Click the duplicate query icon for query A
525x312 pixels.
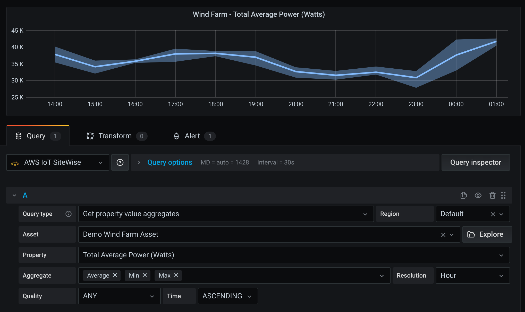tap(464, 195)
